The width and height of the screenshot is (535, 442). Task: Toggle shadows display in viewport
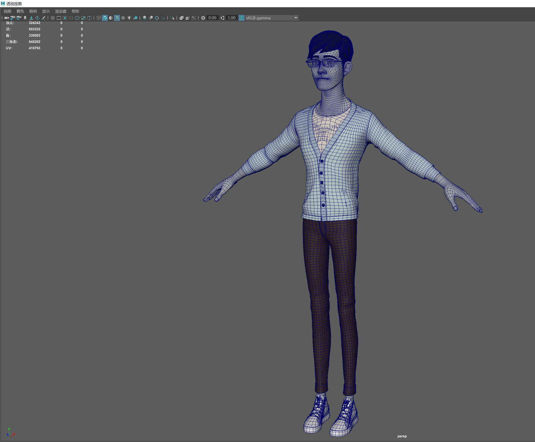click(x=135, y=18)
